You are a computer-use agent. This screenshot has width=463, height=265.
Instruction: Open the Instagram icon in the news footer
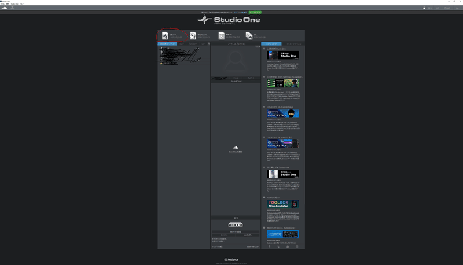(297, 246)
